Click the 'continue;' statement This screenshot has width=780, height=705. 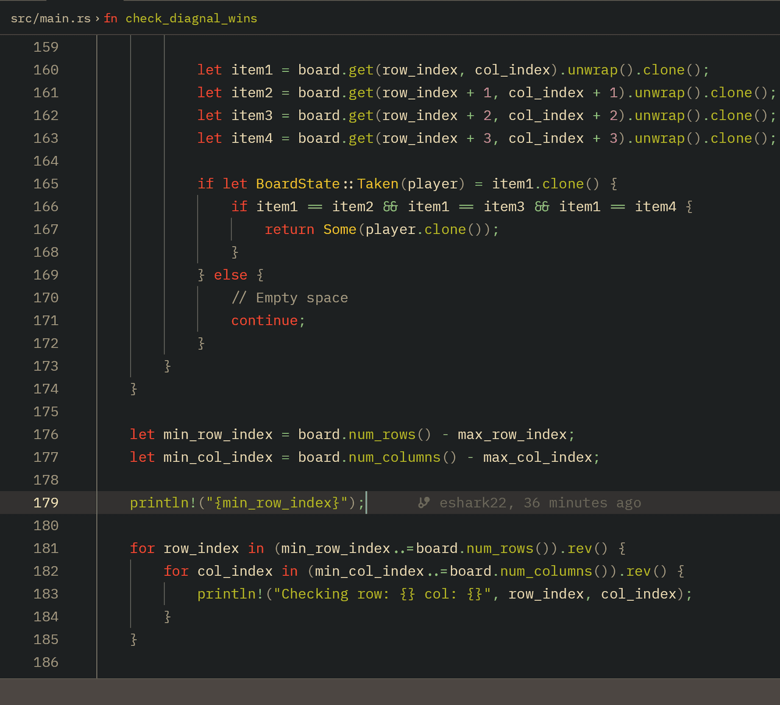coord(268,321)
